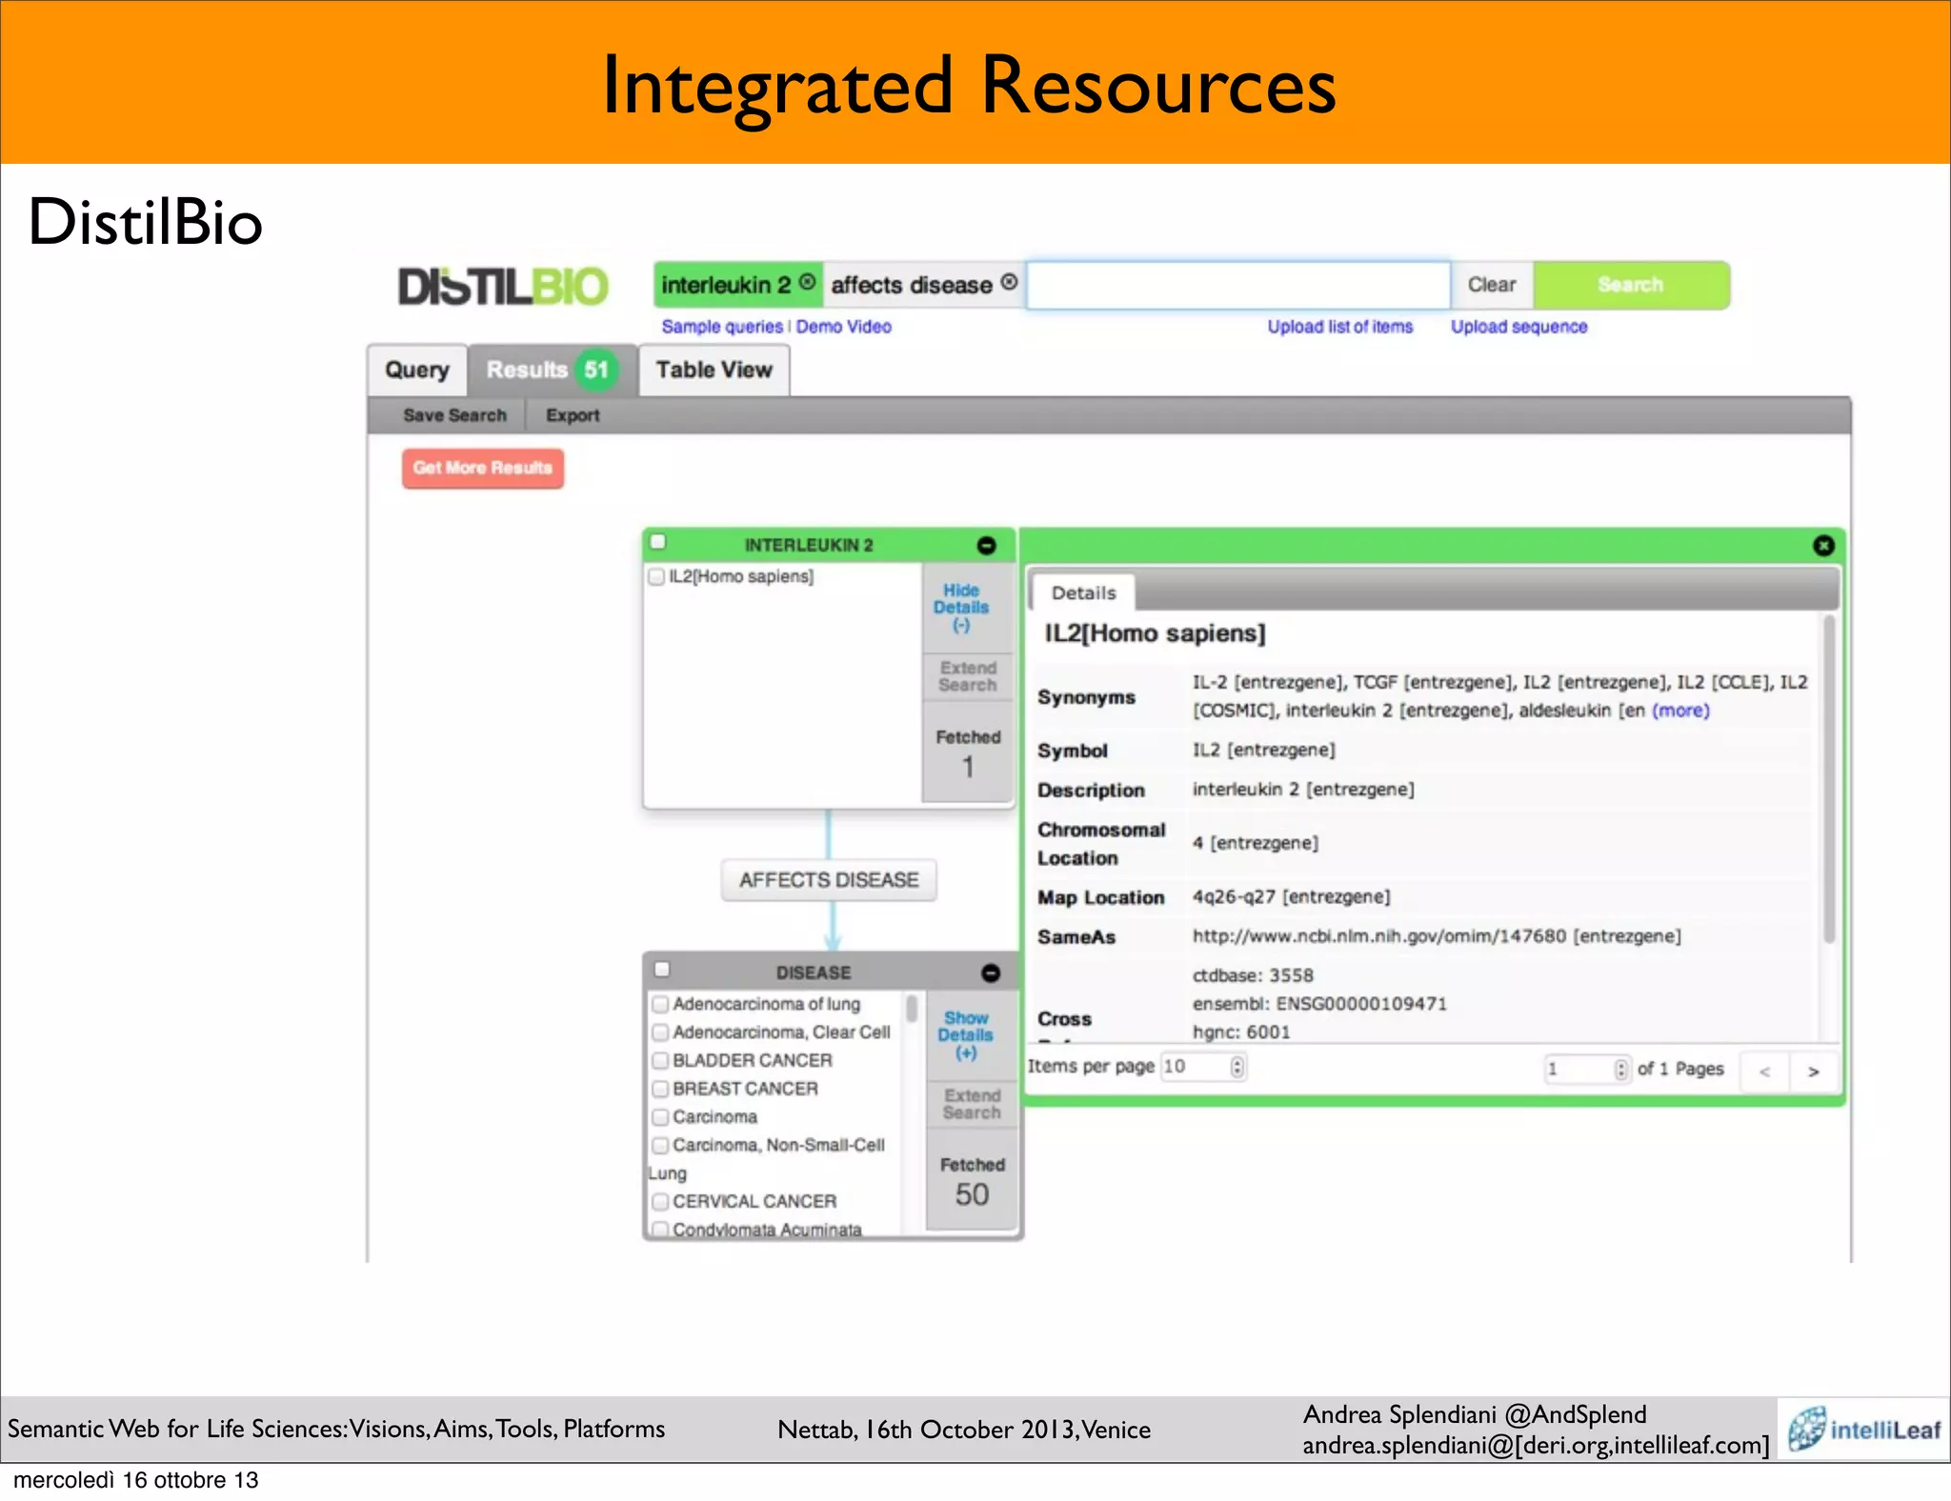Switch to Table View tab
This screenshot has width=1951, height=1501.
coord(714,370)
